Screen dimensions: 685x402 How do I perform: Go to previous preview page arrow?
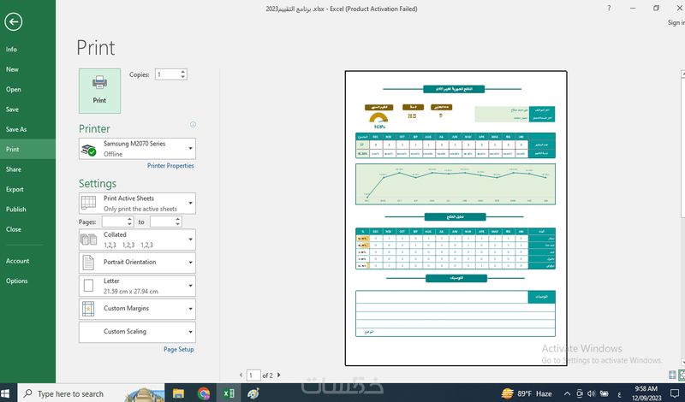(241, 375)
